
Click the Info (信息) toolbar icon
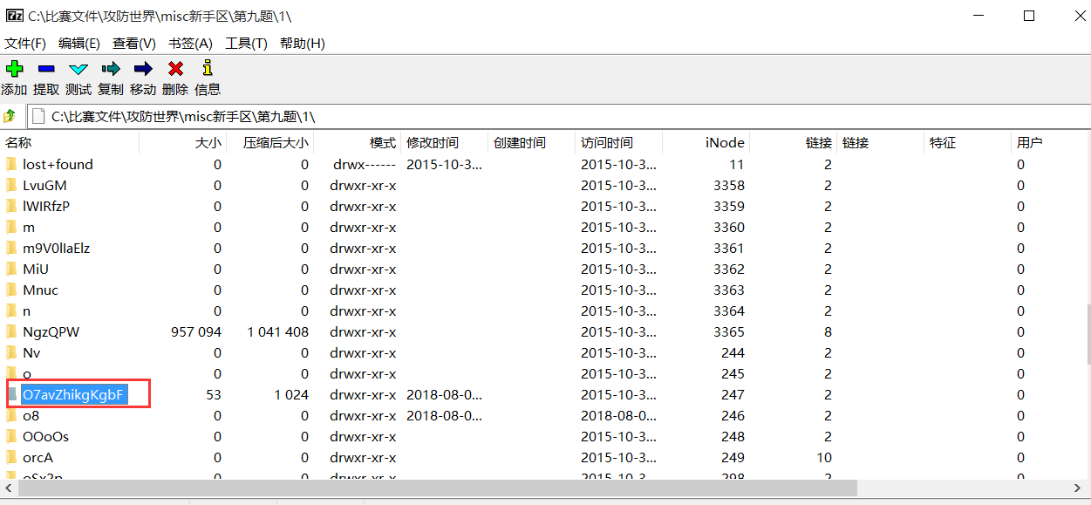[x=207, y=68]
